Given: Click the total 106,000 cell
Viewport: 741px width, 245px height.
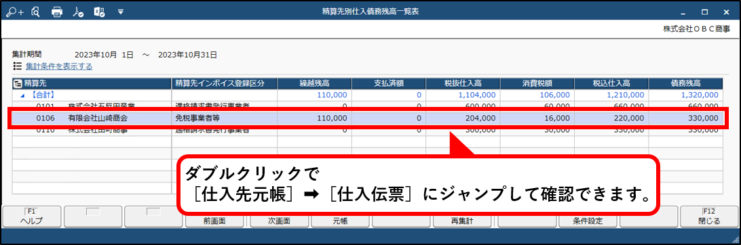Looking at the screenshot, I should click(537, 95).
